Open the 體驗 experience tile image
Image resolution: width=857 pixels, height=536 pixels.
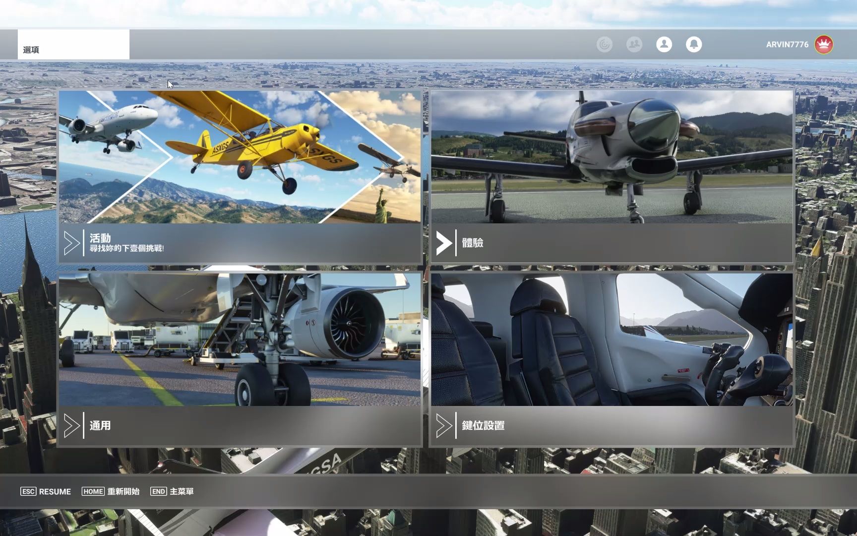[x=612, y=157]
